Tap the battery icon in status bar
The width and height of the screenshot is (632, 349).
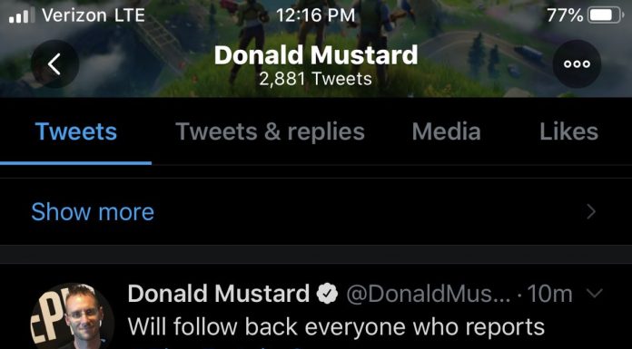(x=607, y=15)
